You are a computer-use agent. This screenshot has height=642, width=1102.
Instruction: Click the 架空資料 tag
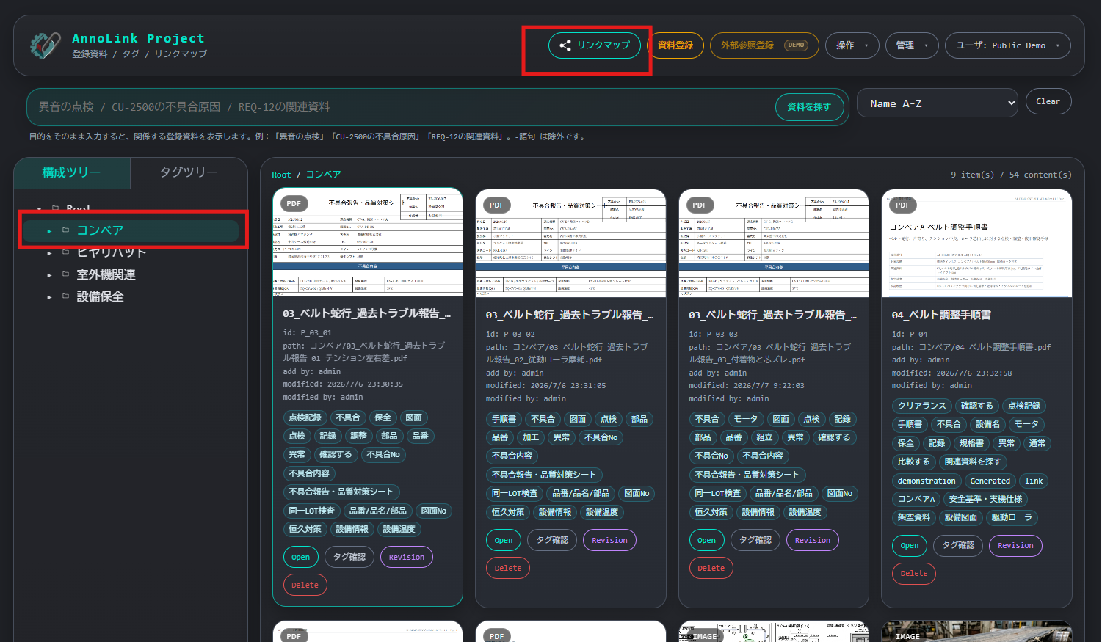(914, 518)
